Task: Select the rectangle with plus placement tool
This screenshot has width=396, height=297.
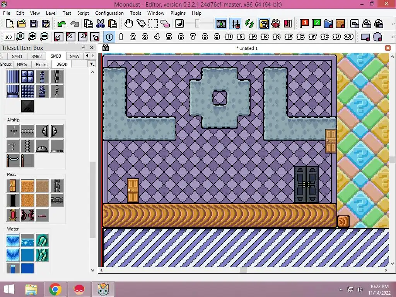Action: pyautogui.click(x=365, y=37)
